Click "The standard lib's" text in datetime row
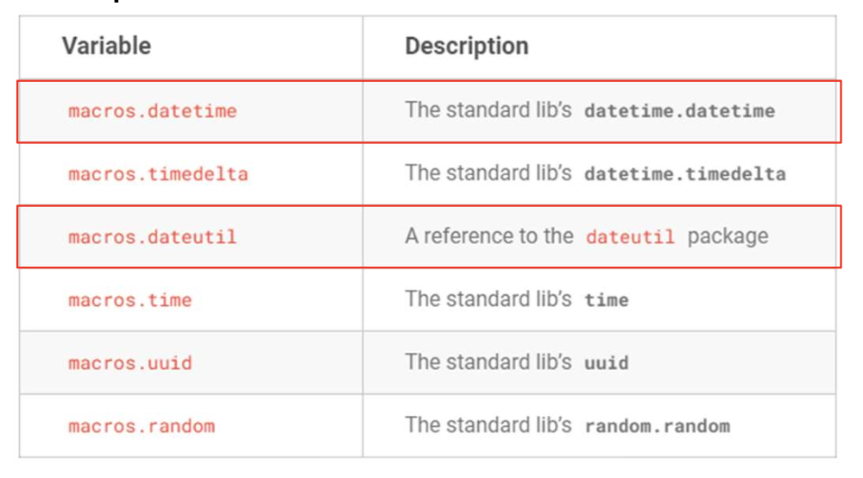 tap(488, 110)
